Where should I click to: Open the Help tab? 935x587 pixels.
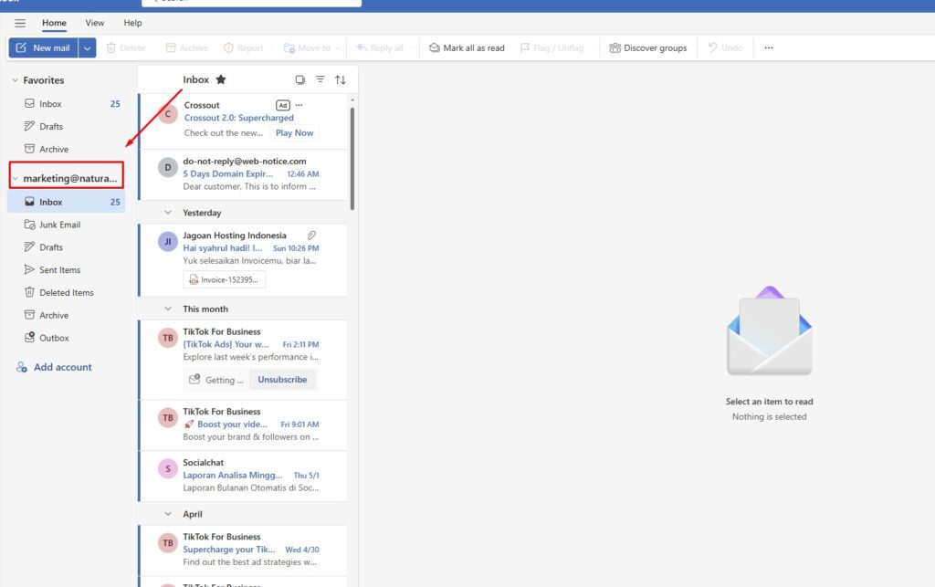[132, 23]
